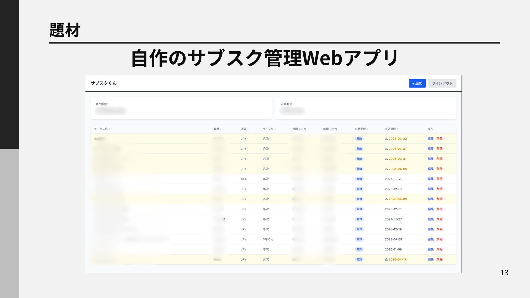Sort by 自動更新 column arrow
The image size is (530, 298).
[367, 129]
